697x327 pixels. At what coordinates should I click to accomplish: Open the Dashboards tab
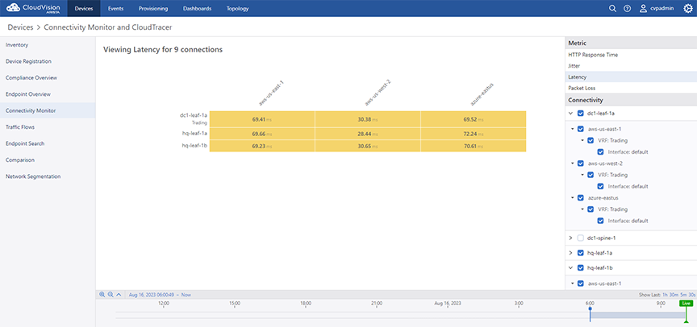point(197,8)
